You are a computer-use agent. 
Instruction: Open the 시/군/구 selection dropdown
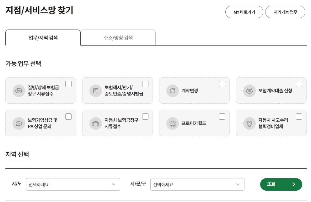click(197, 184)
